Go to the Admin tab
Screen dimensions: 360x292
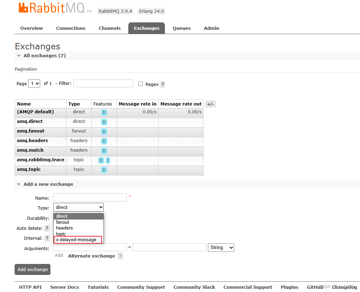tap(211, 28)
